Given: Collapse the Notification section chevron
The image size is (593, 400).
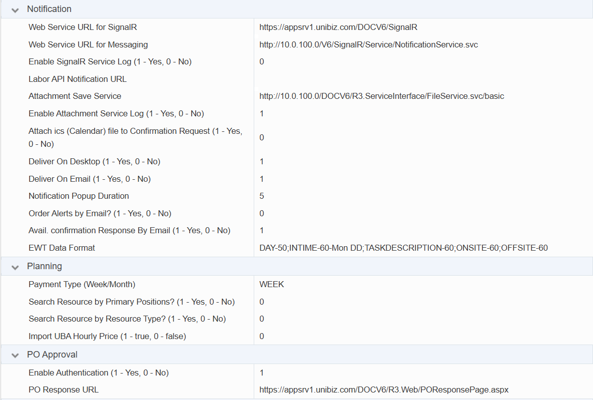Looking at the screenshot, I should tap(16, 9).
